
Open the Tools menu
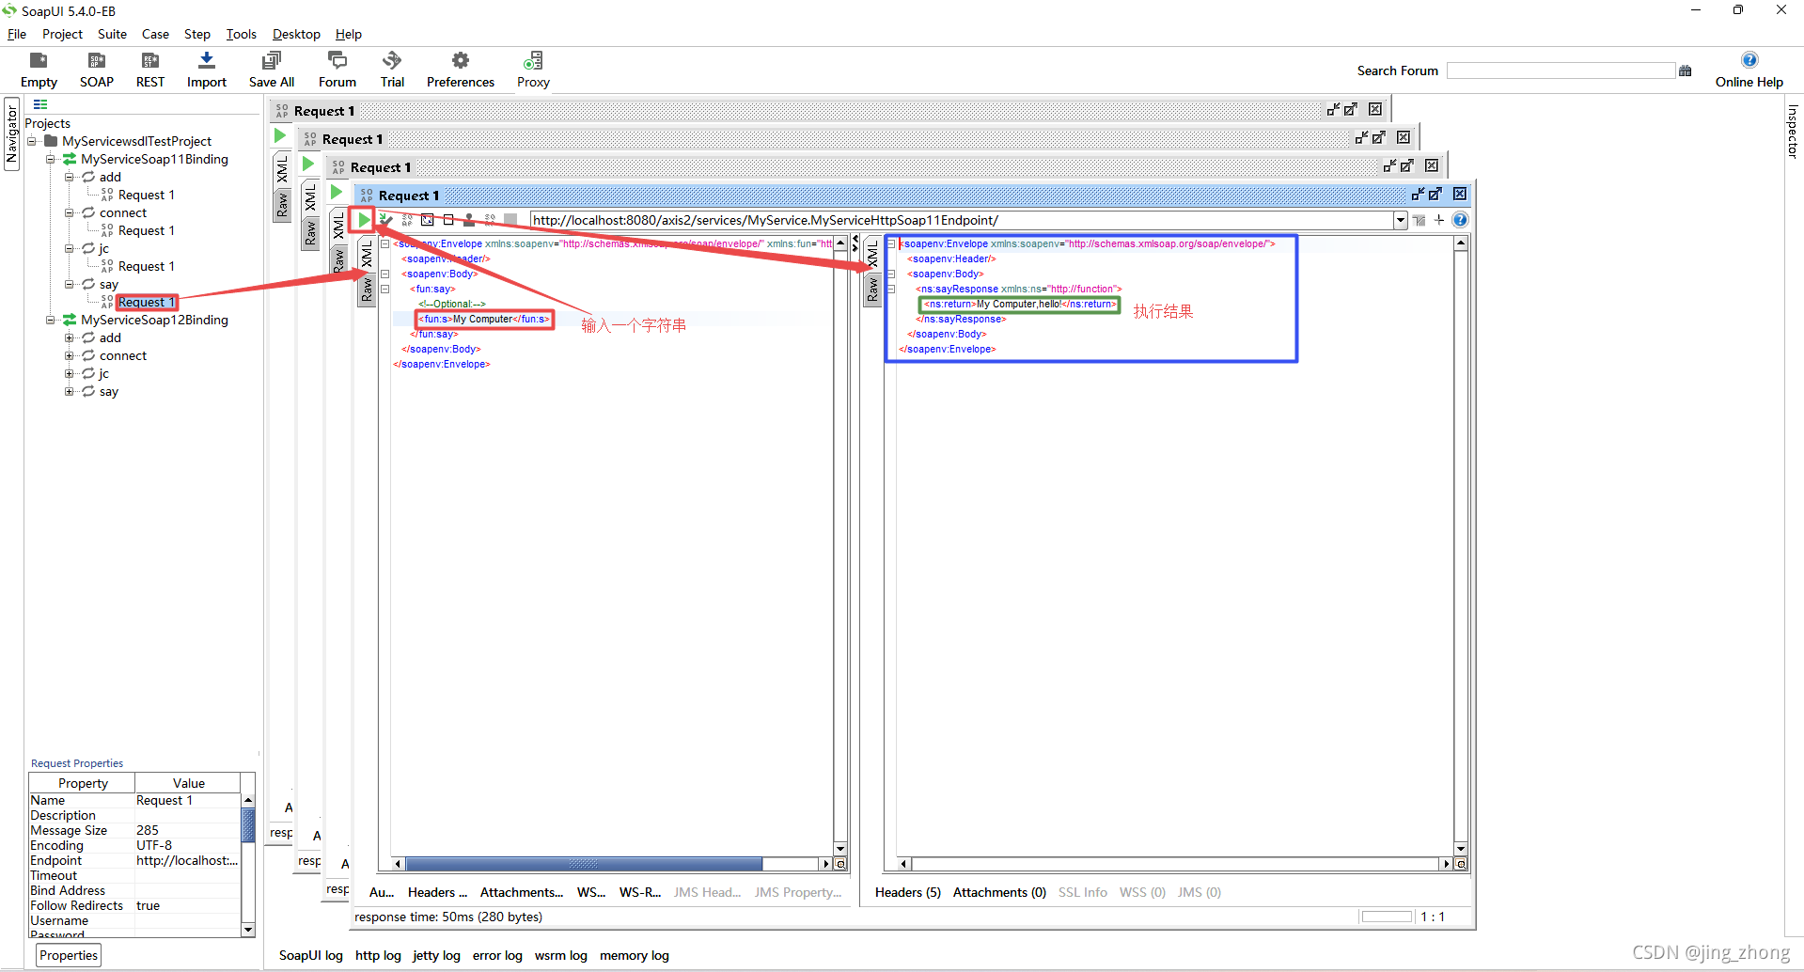click(241, 34)
